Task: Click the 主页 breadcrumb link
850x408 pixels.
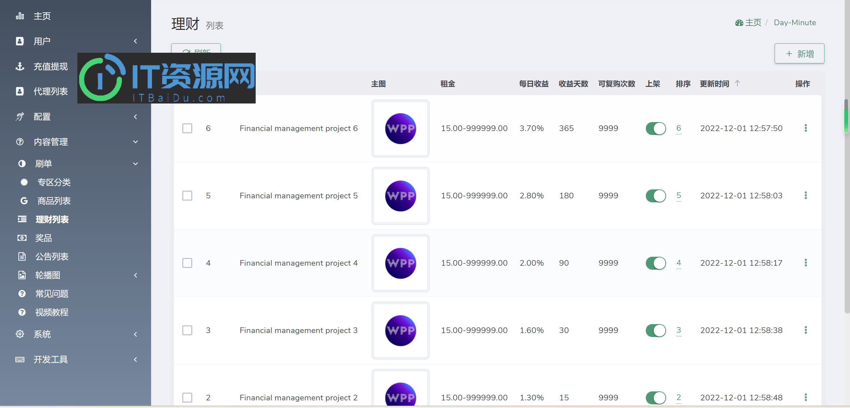Action: click(753, 23)
